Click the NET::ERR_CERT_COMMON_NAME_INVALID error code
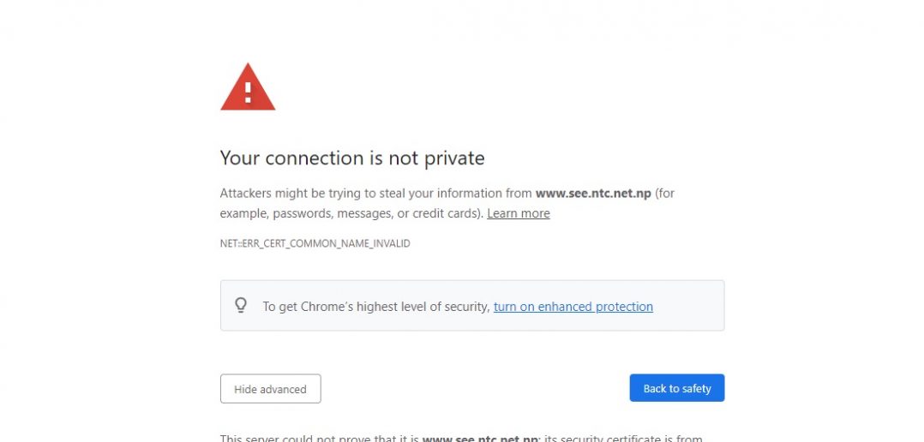Image resolution: width=924 pixels, height=442 pixels. tap(315, 243)
